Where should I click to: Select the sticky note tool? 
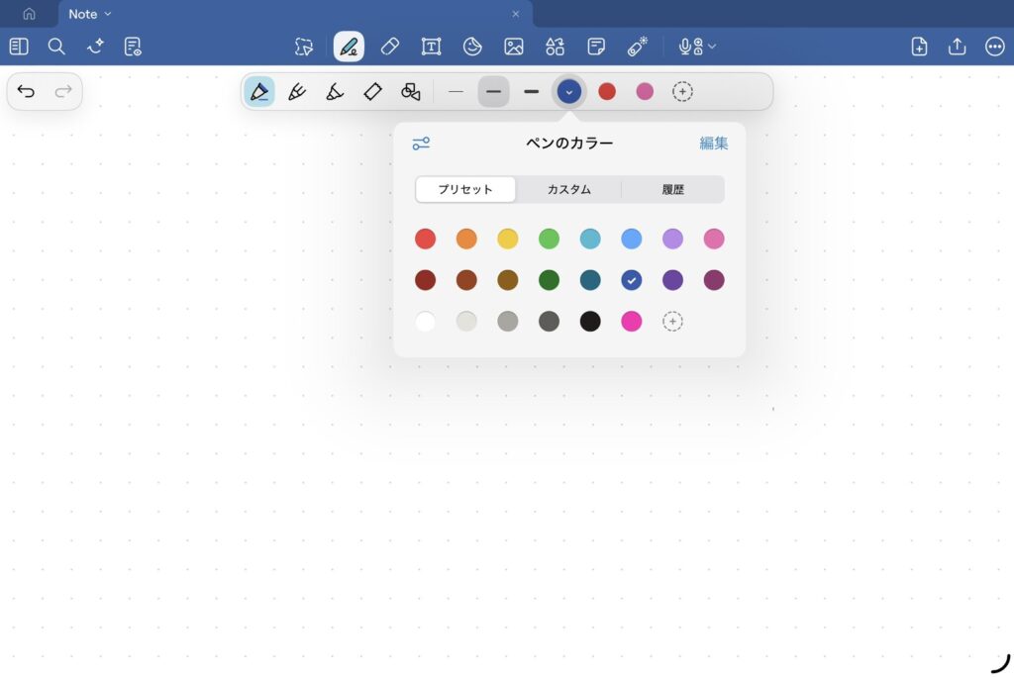coord(596,47)
